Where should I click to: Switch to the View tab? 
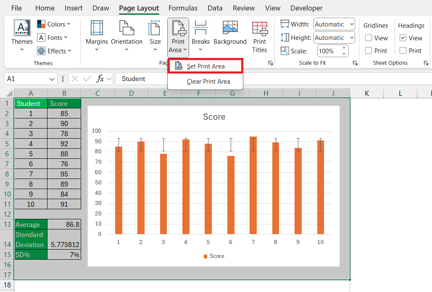pos(273,8)
